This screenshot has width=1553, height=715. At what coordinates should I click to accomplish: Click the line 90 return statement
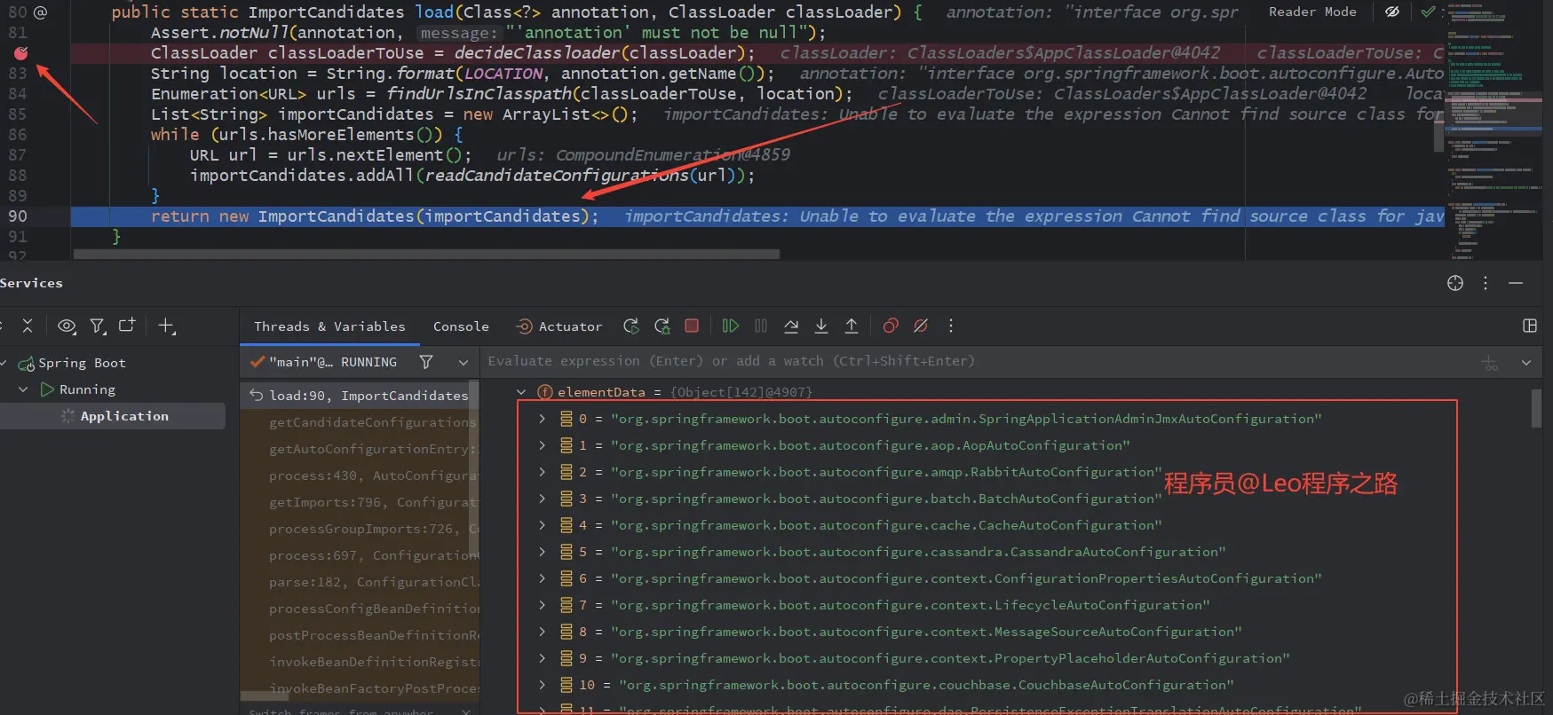pos(375,216)
